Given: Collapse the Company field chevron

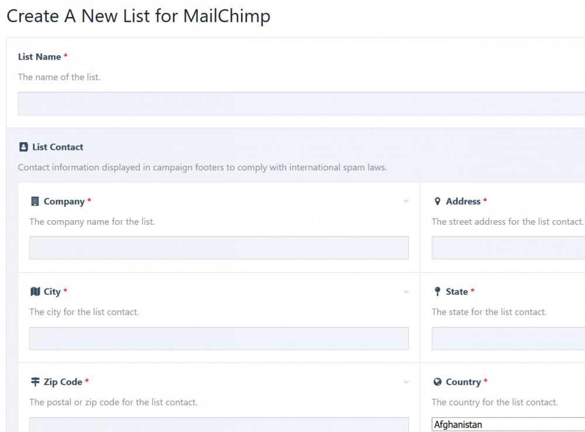Looking at the screenshot, I should click(x=406, y=201).
